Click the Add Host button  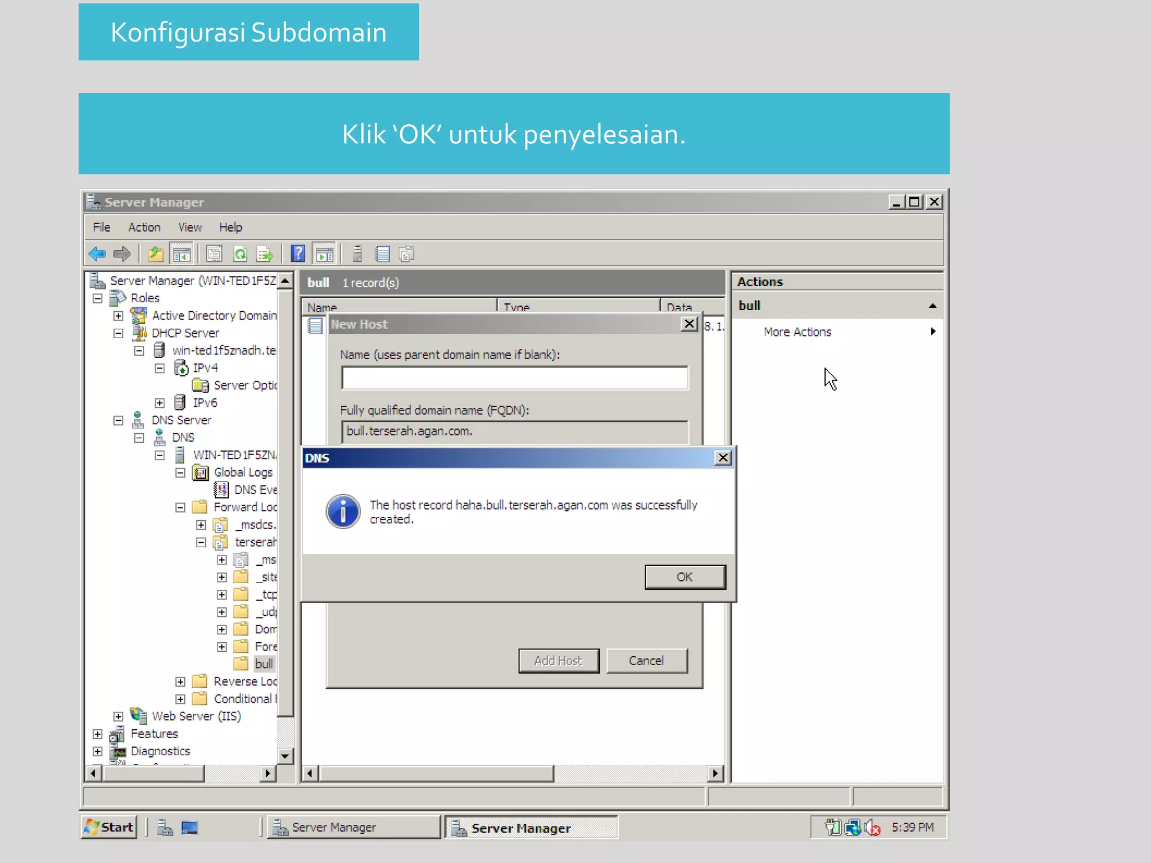click(x=559, y=661)
